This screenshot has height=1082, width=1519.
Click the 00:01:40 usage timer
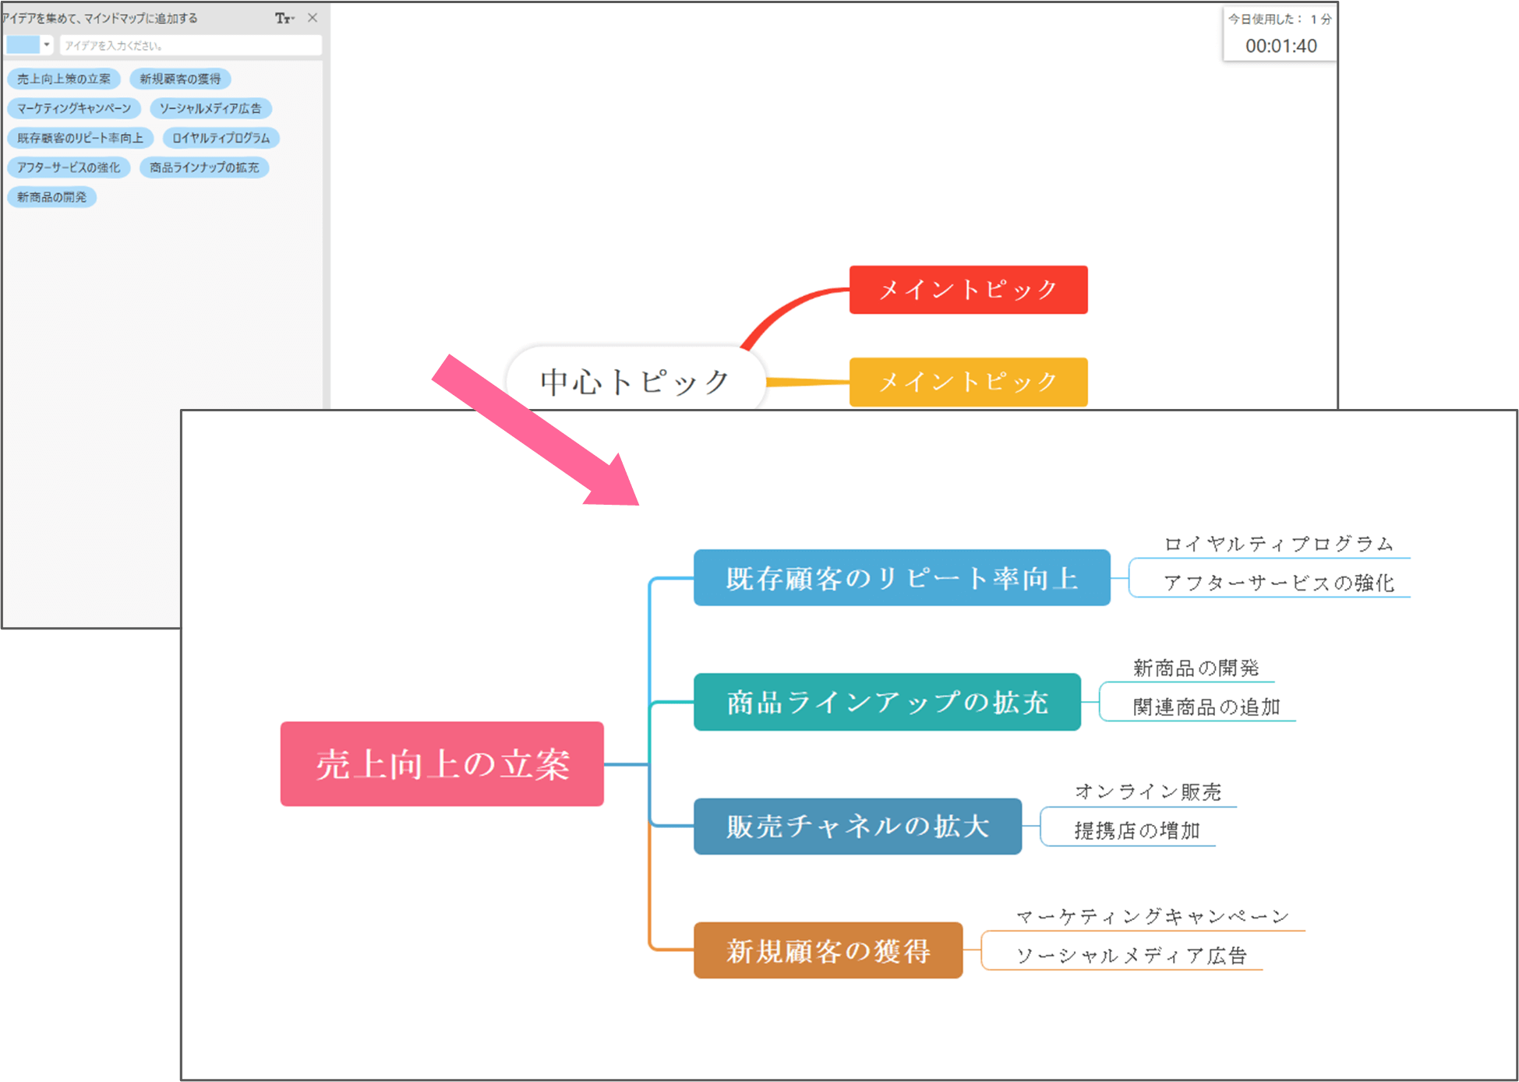tap(1281, 46)
